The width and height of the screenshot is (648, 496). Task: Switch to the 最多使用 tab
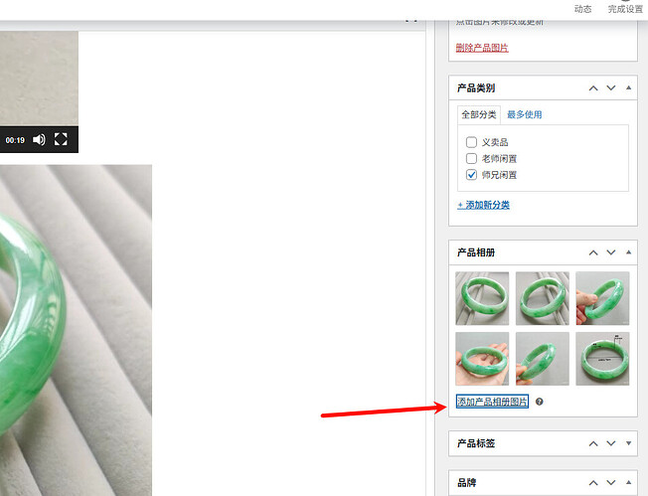click(525, 114)
